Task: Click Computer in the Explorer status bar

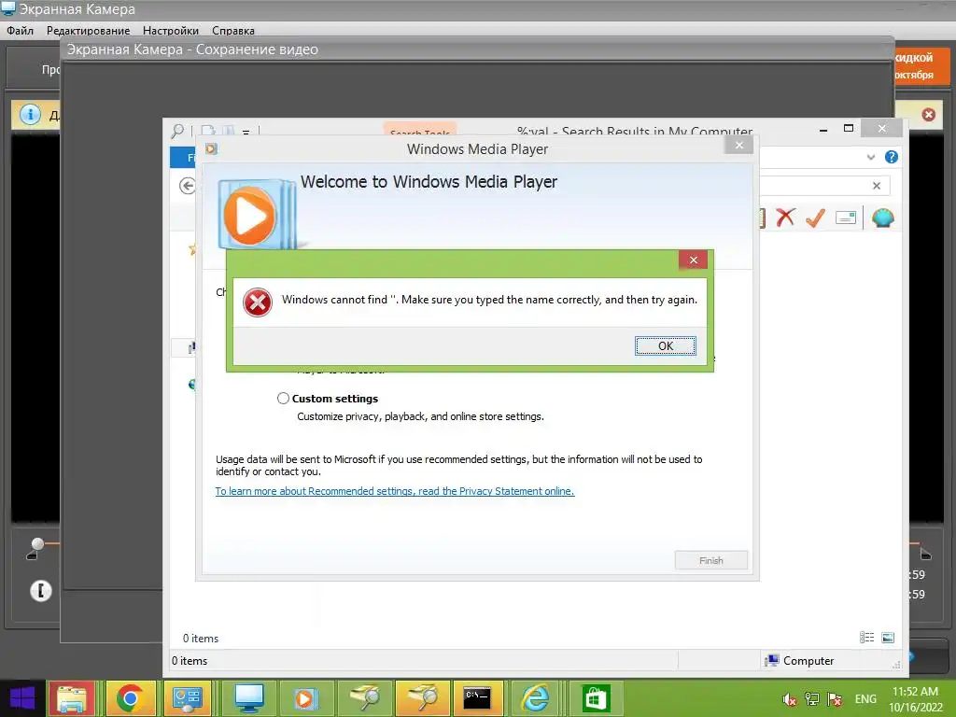Action: pyautogui.click(x=800, y=660)
